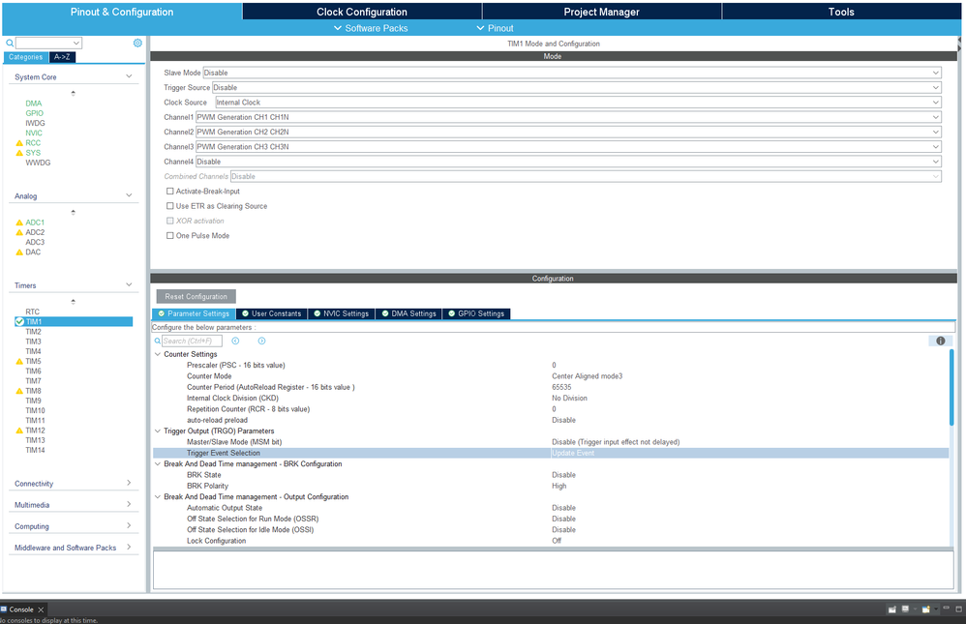This screenshot has height=624, width=966.
Task: Click the ADC1 warning triangle icon
Action: (19, 223)
